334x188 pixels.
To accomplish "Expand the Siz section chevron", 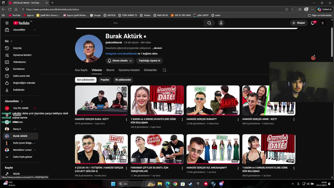I will (11, 41).
